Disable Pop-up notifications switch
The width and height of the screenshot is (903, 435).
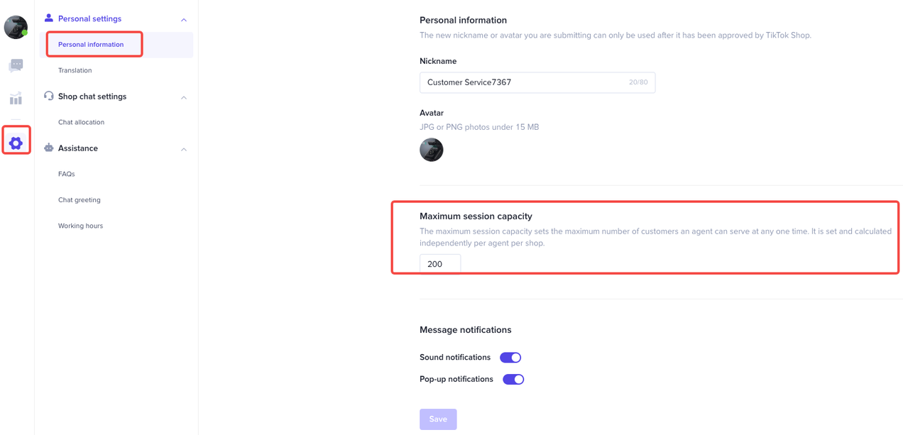click(513, 380)
